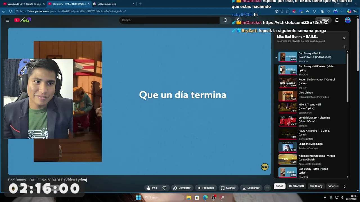Click the Guardar save button

[x=228, y=188]
